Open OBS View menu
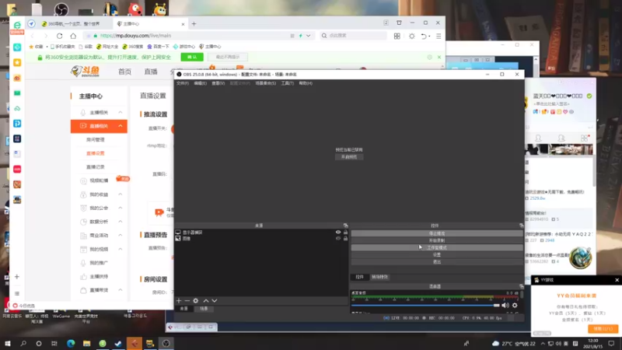Viewport: 622px width, 350px height. tap(218, 83)
